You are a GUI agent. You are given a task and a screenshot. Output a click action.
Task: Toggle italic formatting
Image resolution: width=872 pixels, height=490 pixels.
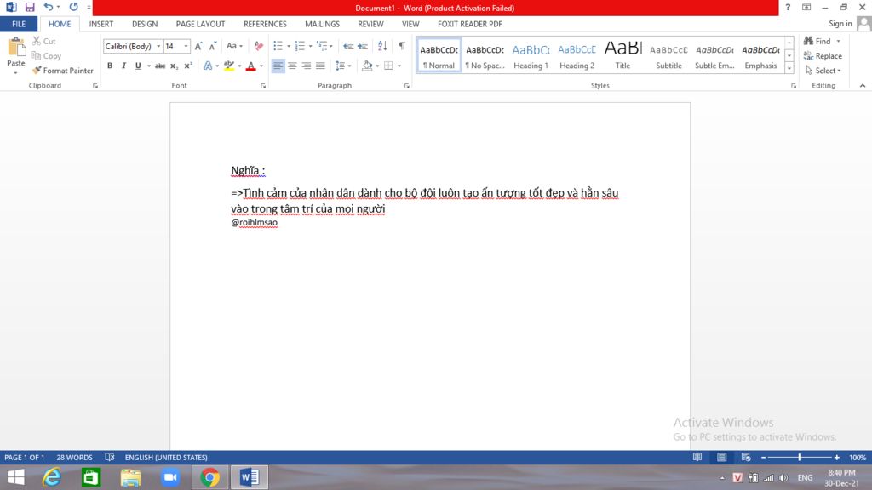click(x=123, y=66)
